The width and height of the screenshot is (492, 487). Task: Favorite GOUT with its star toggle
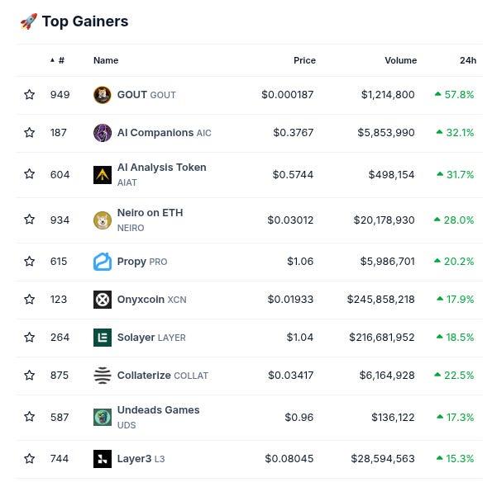pos(30,95)
